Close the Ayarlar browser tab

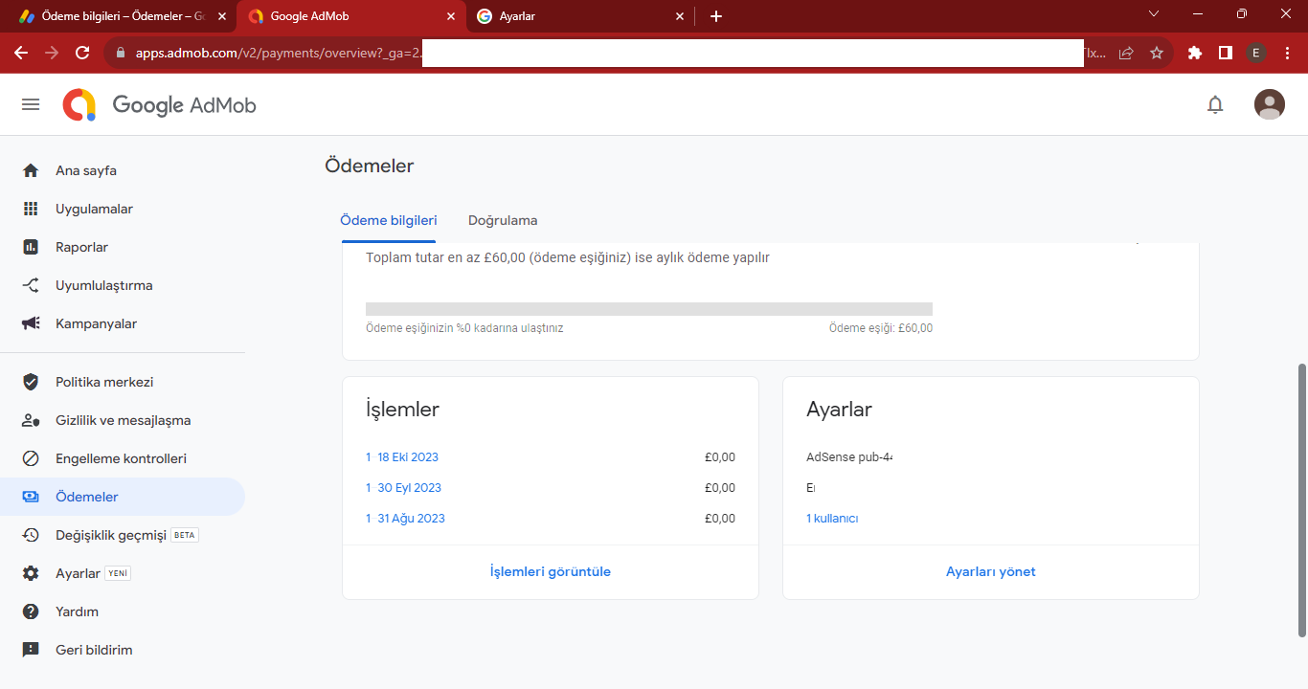681,16
